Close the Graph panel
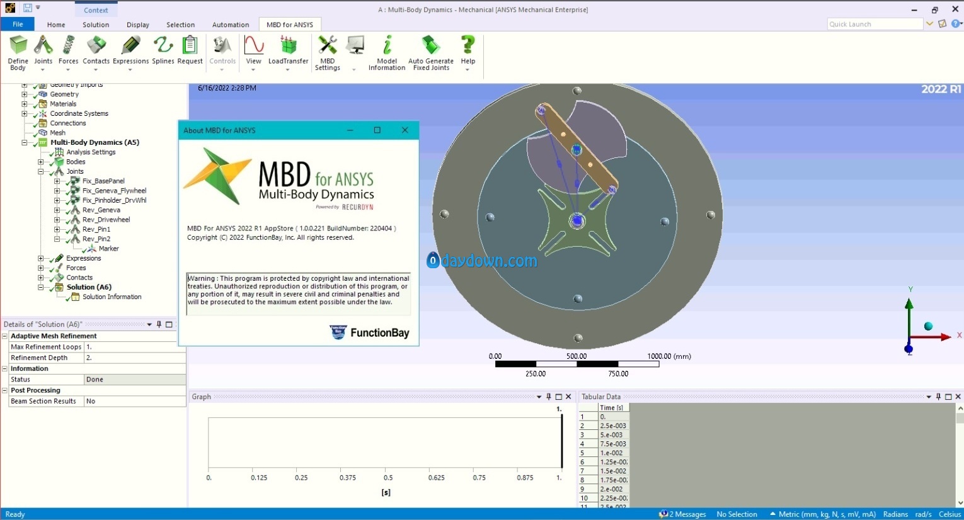 click(x=568, y=397)
